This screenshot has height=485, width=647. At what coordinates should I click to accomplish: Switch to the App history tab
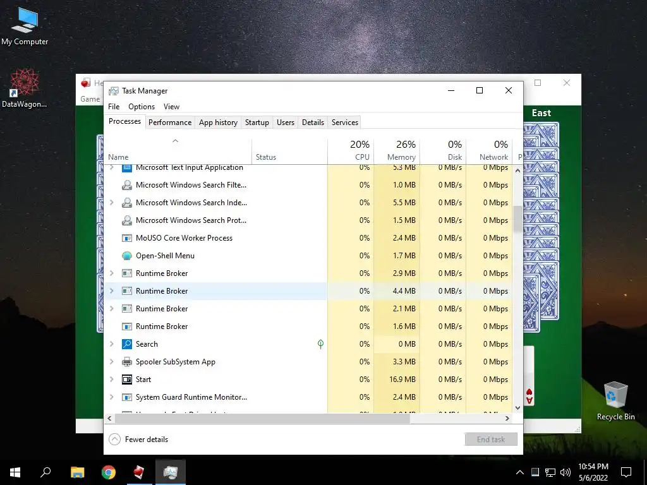pos(218,123)
